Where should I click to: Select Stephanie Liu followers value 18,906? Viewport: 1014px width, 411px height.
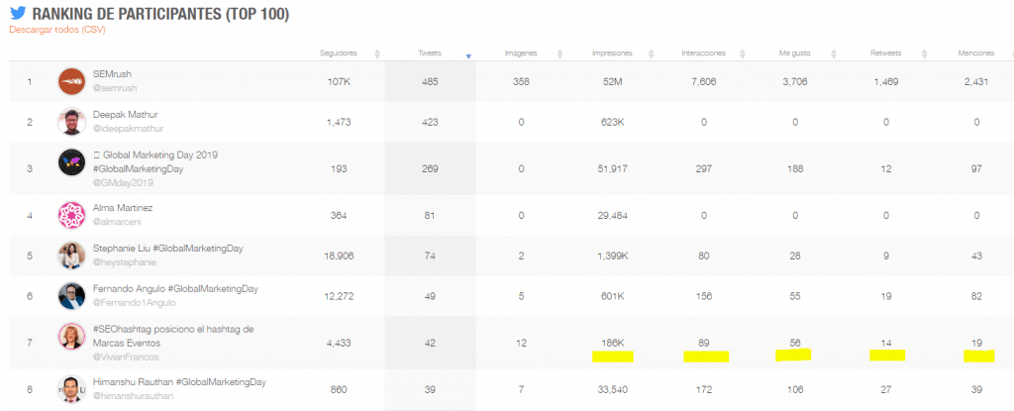click(339, 256)
